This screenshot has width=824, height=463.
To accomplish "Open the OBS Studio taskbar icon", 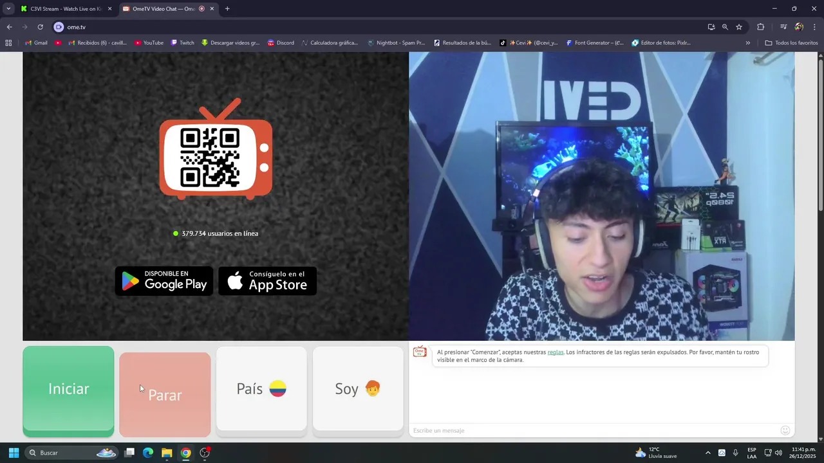I will coord(205,453).
